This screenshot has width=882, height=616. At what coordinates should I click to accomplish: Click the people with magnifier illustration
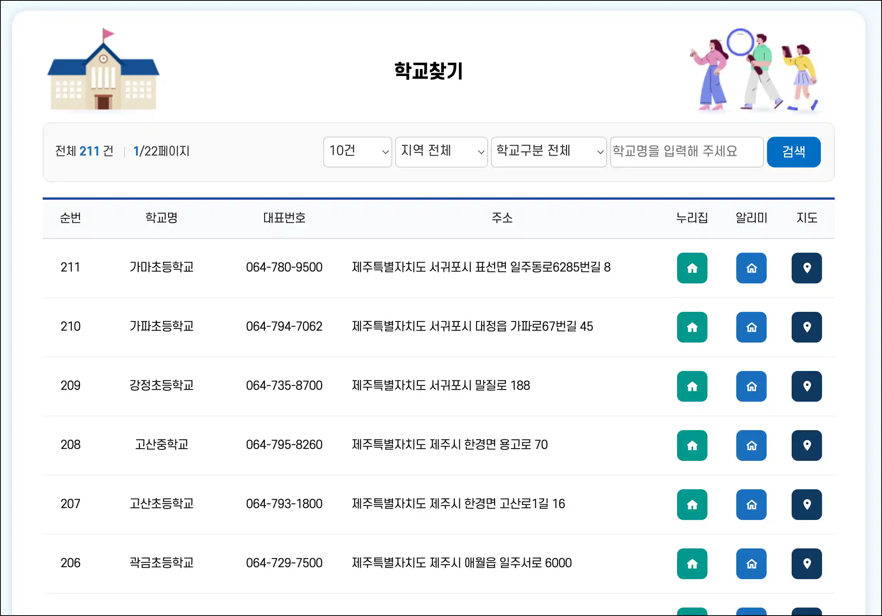[x=755, y=70]
